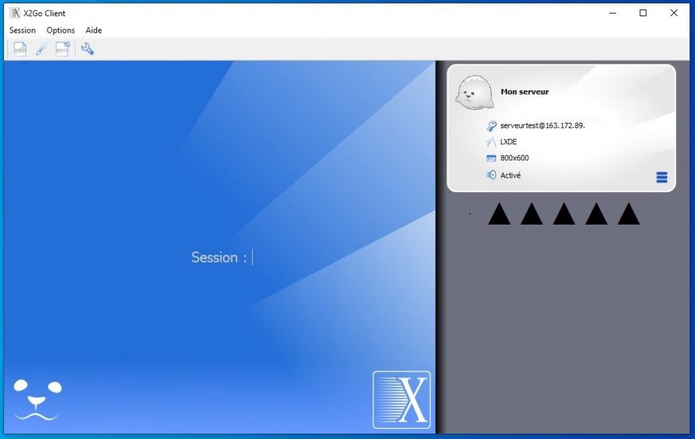Click the New Session toolbar icon
Viewport: 695px width, 439px height.
coord(20,49)
